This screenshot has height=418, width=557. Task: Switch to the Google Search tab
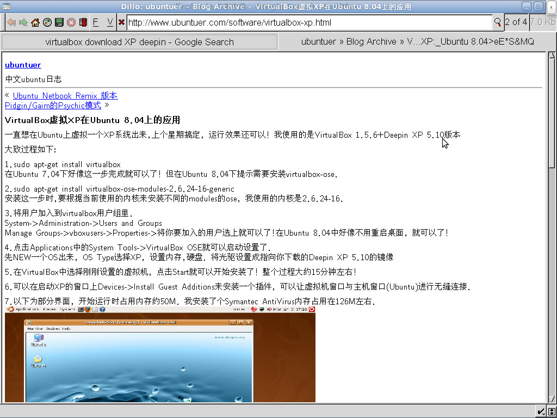[140, 42]
